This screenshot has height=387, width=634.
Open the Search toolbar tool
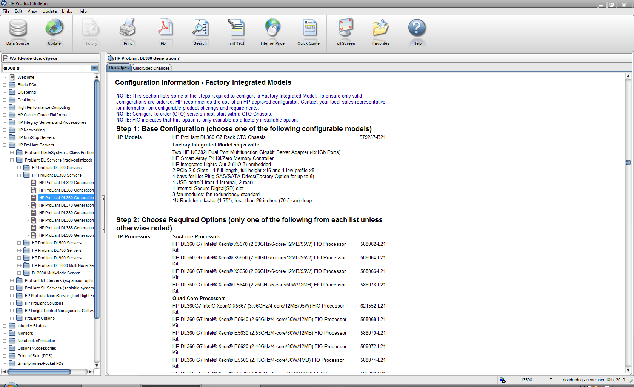(x=200, y=29)
